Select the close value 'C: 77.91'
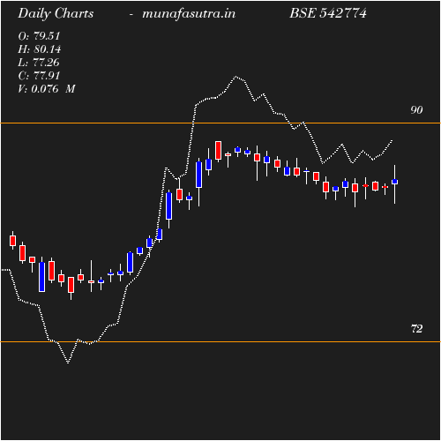The width and height of the screenshot is (441, 441). pos(39,76)
